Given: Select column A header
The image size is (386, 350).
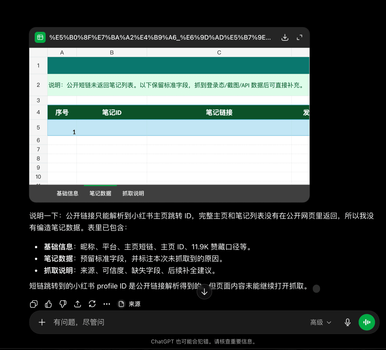Looking at the screenshot, I should pyautogui.click(x=62, y=52).
